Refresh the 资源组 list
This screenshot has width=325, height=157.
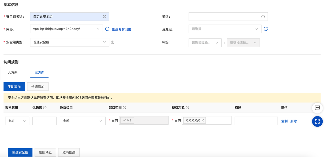[x=266, y=29]
